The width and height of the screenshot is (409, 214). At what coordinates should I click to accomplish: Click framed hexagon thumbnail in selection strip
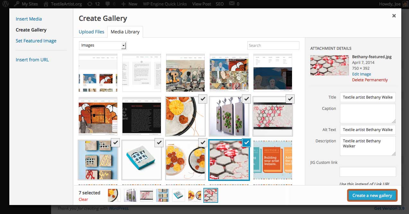tap(147, 195)
